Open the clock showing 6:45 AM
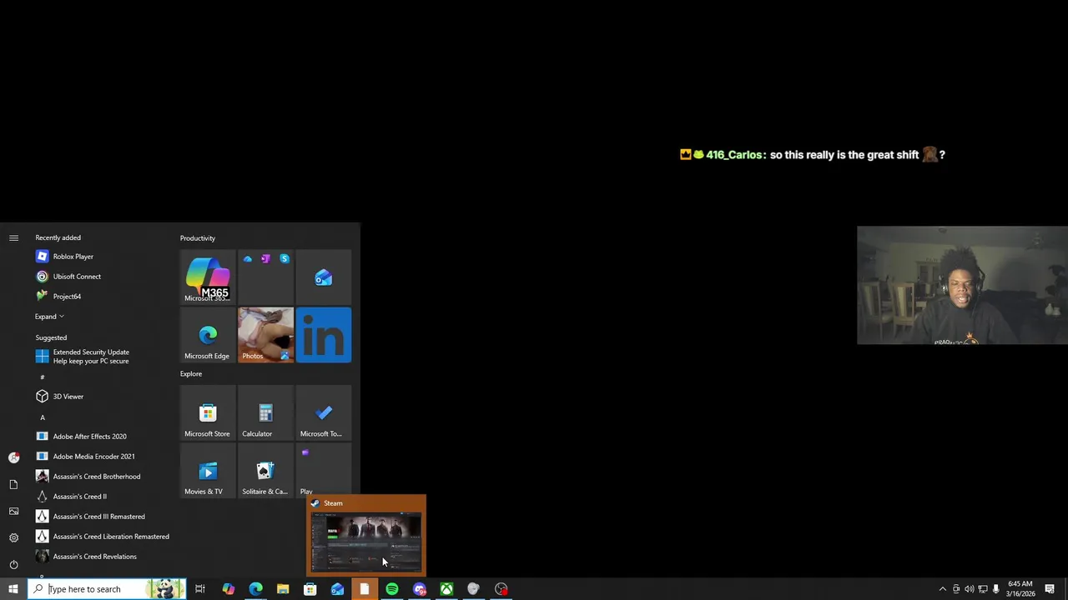The width and height of the screenshot is (1068, 600). (1020, 589)
